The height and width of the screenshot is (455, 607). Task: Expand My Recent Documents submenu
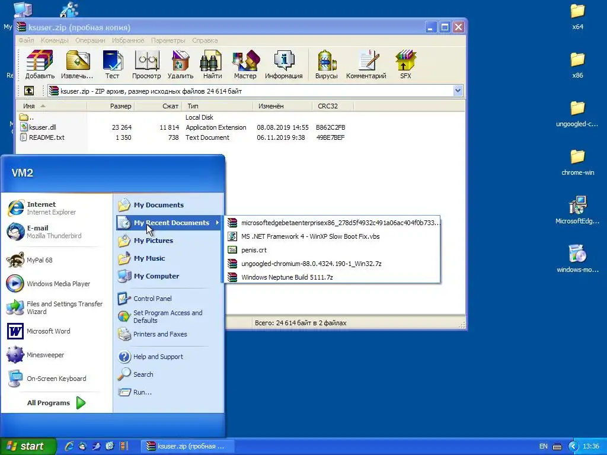tap(168, 223)
